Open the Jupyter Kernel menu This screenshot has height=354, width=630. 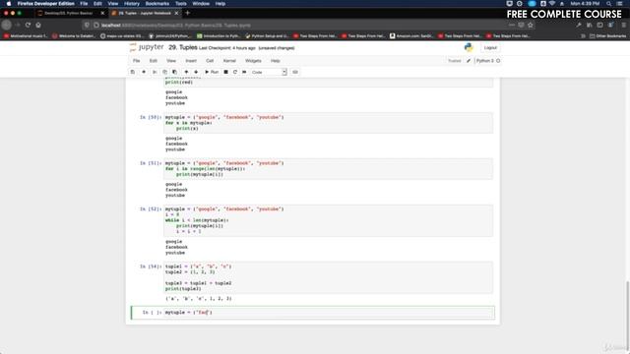pyautogui.click(x=229, y=61)
